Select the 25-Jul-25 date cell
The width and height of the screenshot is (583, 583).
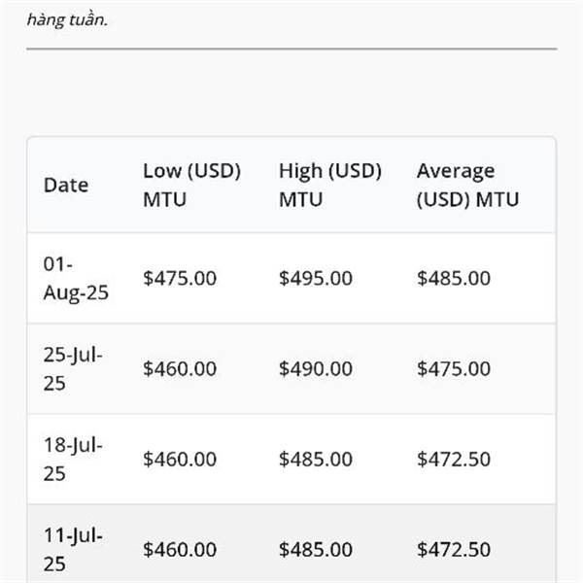73,369
